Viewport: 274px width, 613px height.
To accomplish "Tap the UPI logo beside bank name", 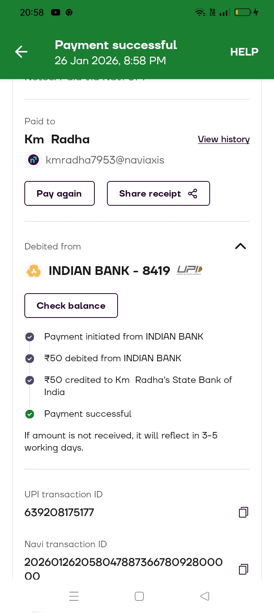I will pyautogui.click(x=190, y=270).
